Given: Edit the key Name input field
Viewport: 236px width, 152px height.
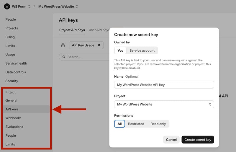Looking at the screenshot, I should coord(164,85).
